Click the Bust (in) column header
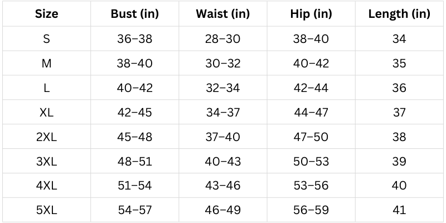Viewport: 446px width, 223px height. tap(134, 14)
